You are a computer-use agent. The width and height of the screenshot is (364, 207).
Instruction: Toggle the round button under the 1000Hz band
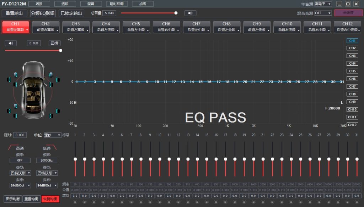(x=235, y=202)
